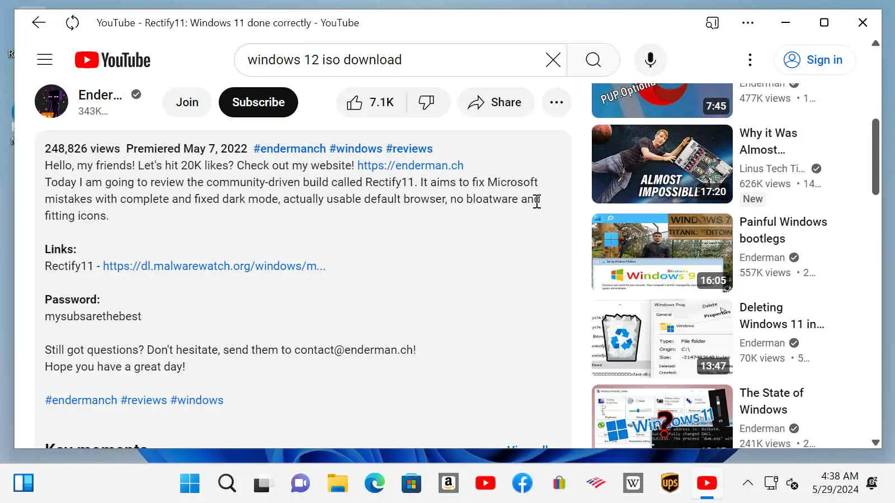Viewport: 895px width, 503px height.
Task: Subscribe to the Enderman channel
Action: [258, 102]
